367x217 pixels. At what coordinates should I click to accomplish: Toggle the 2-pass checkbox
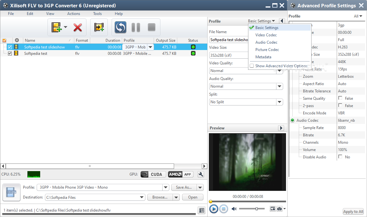pyautogui.click(x=340, y=105)
